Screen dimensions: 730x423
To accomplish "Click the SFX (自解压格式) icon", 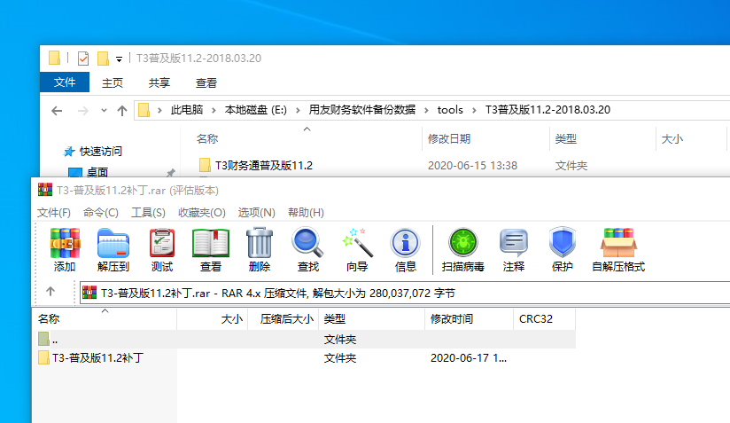I will click(x=618, y=243).
